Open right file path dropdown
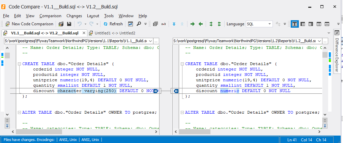The image size is (343, 143). [320, 41]
